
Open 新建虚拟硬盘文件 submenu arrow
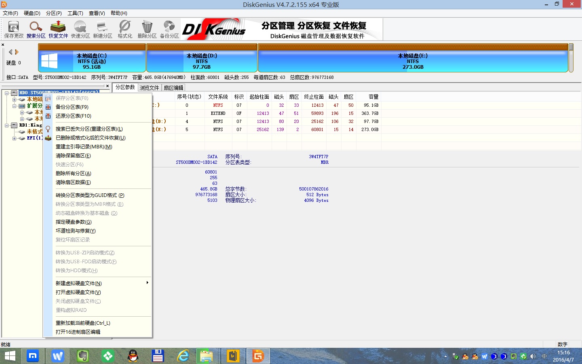click(x=147, y=283)
